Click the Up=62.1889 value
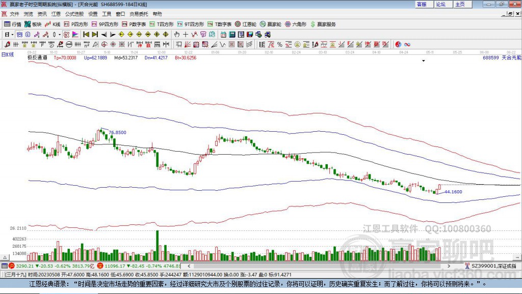The height and width of the screenshot is (294, 522). point(95,57)
